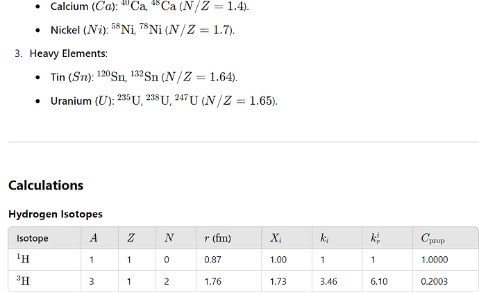The width and height of the screenshot is (479, 293).
Task: Click the 0.87 radius cell
Action: (x=212, y=260)
